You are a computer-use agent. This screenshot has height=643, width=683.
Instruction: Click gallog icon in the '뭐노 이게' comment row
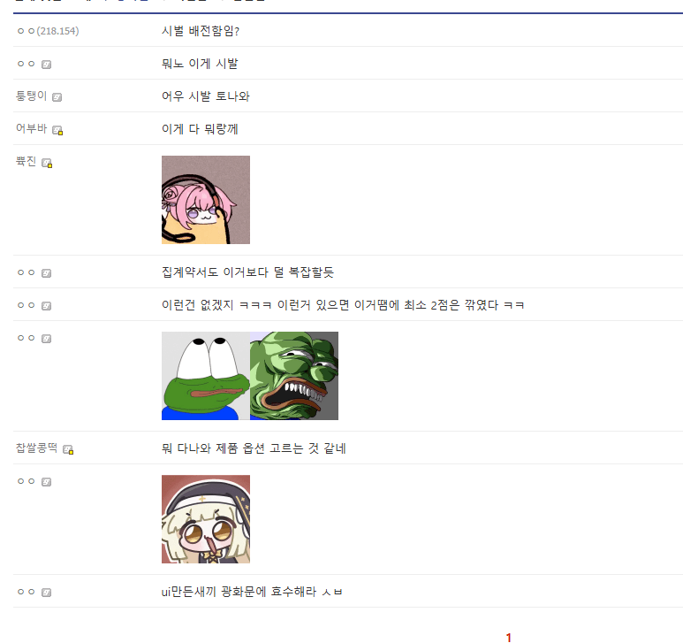click(x=47, y=65)
